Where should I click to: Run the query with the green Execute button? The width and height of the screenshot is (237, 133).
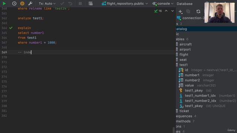(x=4, y=3)
